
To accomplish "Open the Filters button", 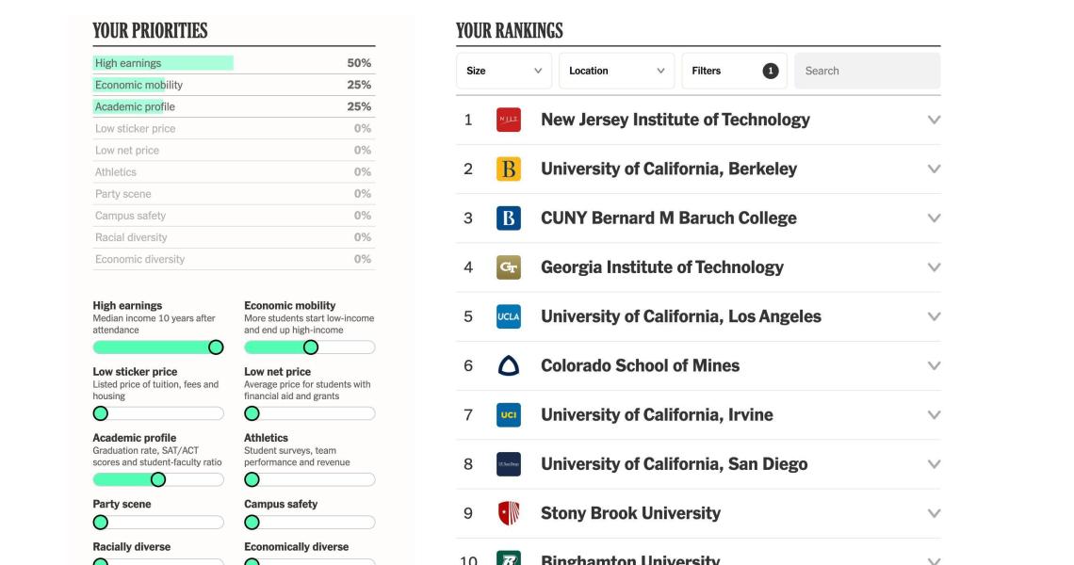I will coord(734,71).
